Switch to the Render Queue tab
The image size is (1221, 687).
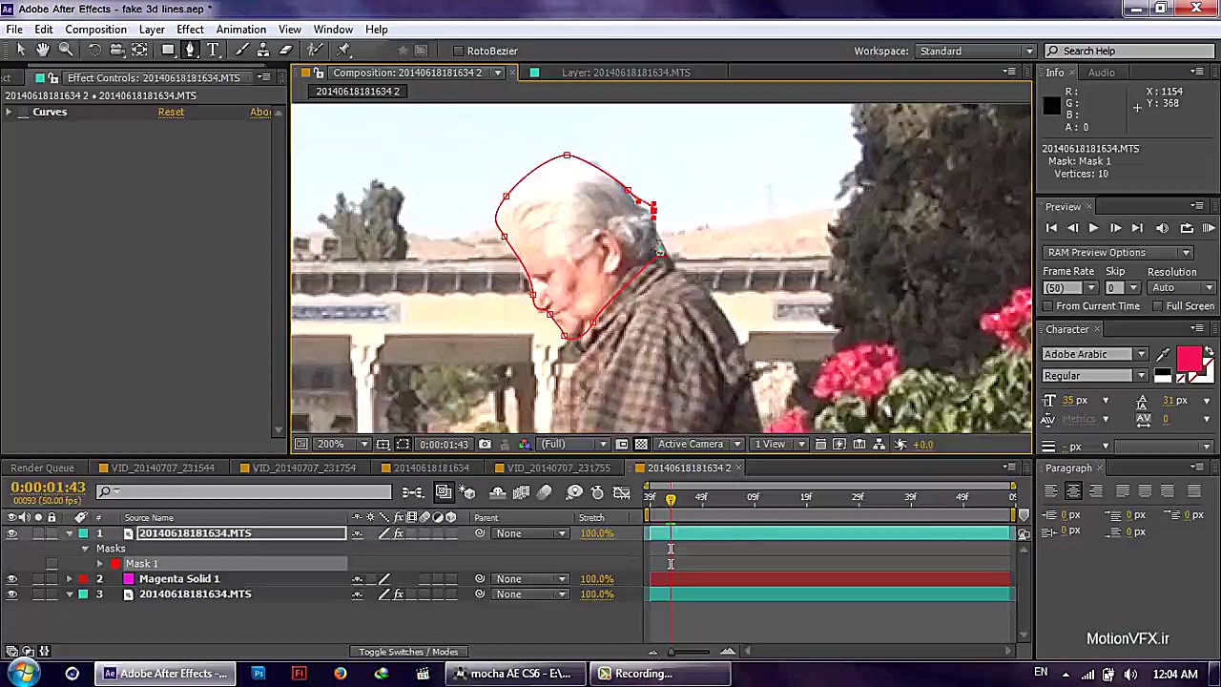[x=42, y=468]
